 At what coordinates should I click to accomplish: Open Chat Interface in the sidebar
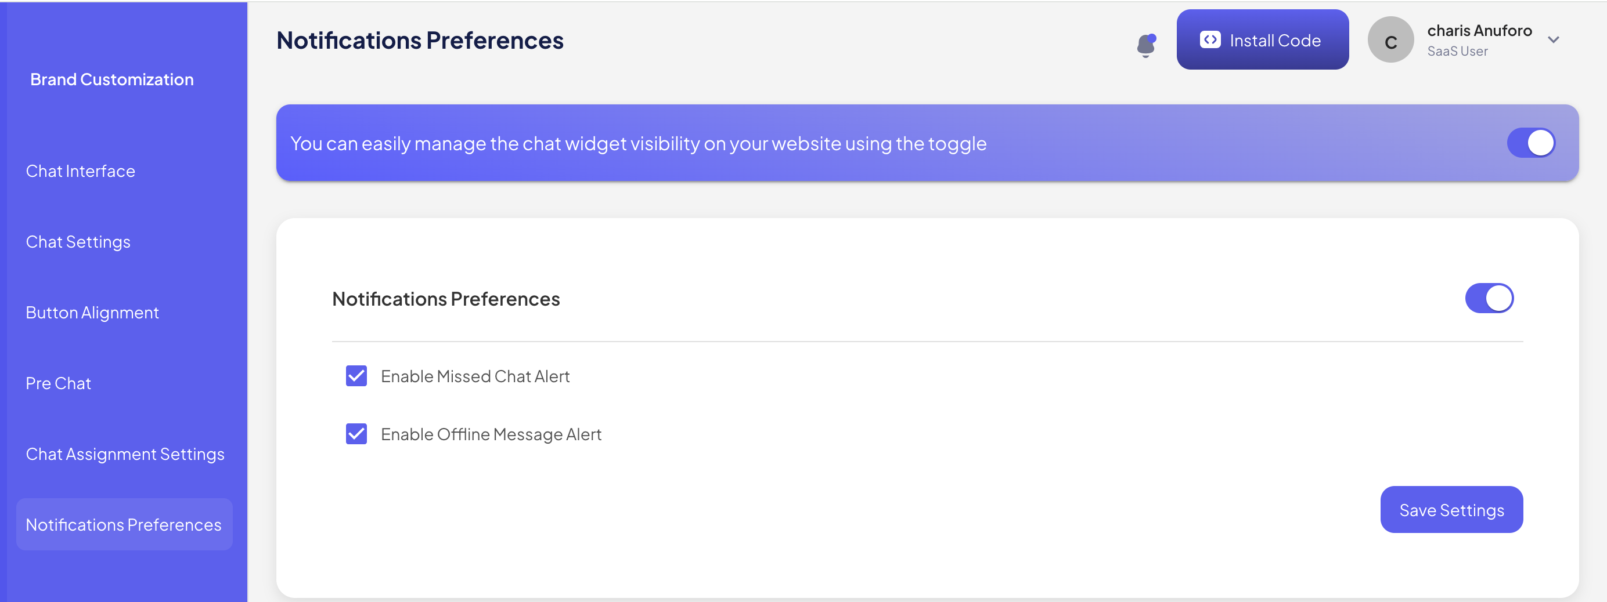(81, 171)
